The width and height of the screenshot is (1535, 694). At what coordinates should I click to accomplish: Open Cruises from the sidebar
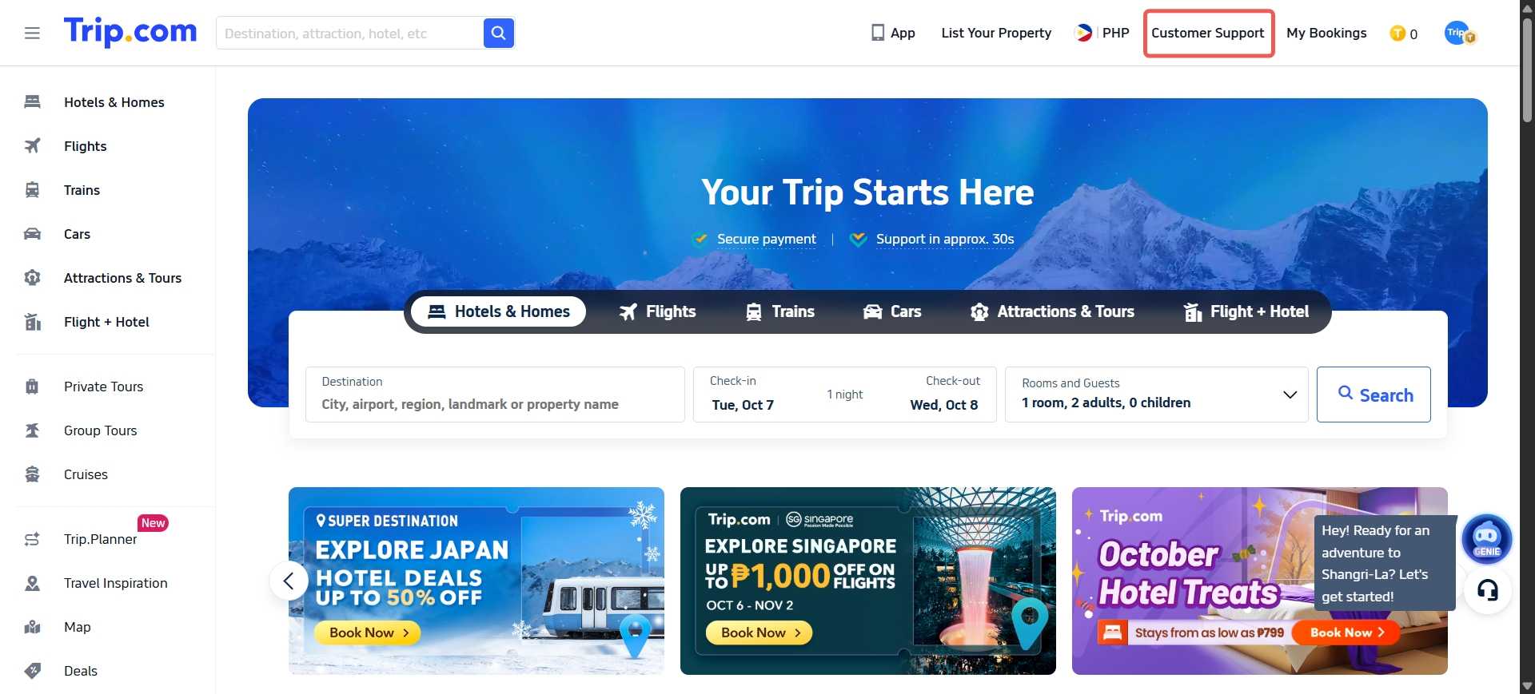(x=86, y=474)
